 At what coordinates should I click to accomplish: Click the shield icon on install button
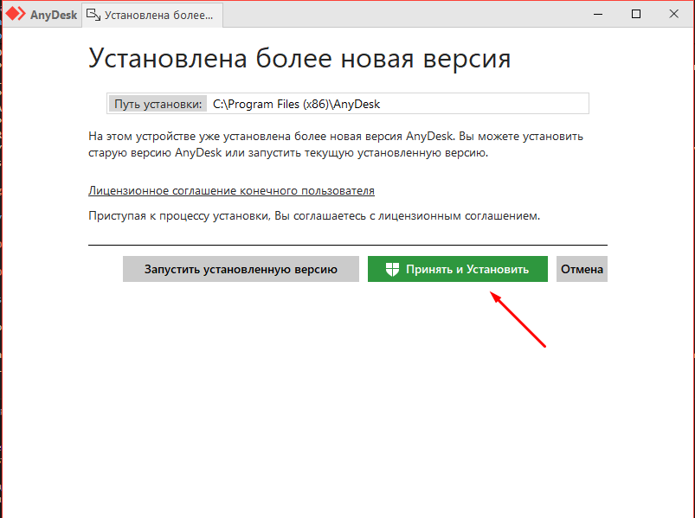pyautogui.click(x=392, y=269)
